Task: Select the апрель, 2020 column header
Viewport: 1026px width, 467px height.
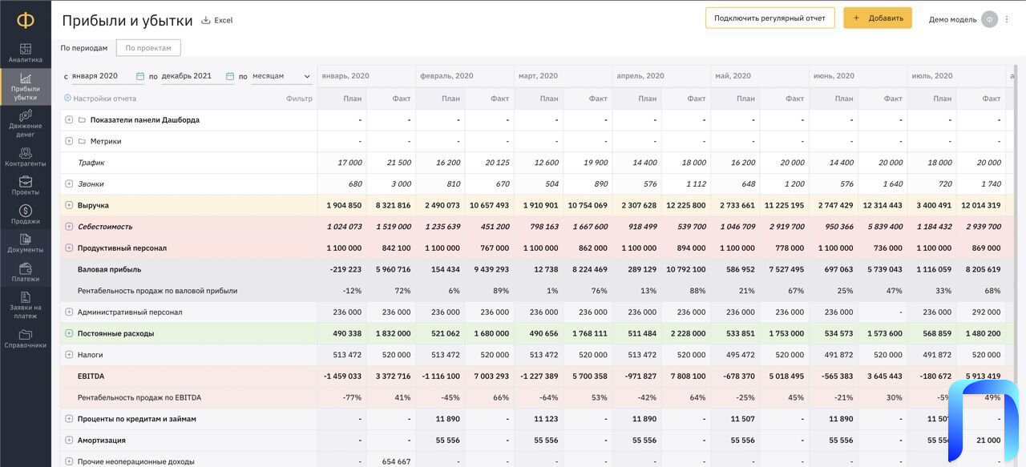Action: 661,76
